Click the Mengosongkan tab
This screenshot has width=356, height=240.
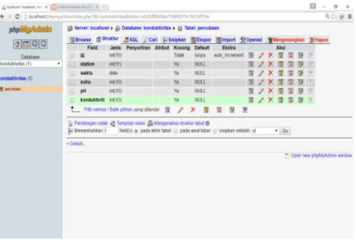click(286, 40)
